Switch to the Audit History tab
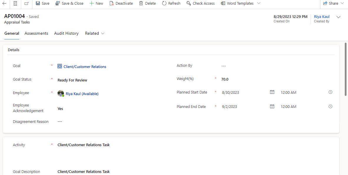This screenshot has height=175, width=348. [x=66, y=33]
